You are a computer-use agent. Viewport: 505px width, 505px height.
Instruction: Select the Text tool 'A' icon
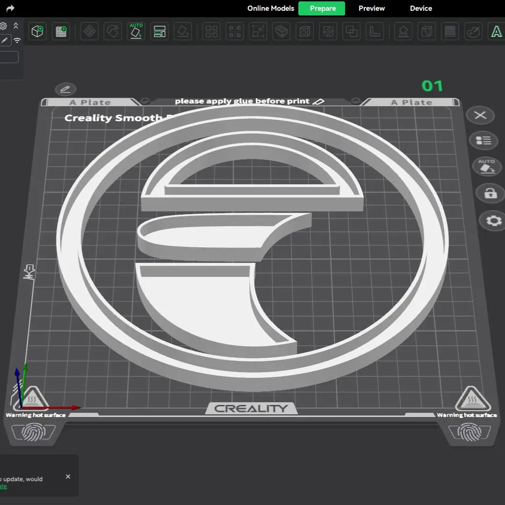point(496,31)
